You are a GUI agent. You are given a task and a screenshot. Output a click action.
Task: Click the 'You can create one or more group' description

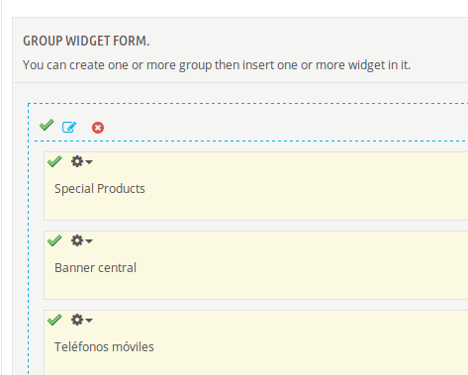coord(217,65)
